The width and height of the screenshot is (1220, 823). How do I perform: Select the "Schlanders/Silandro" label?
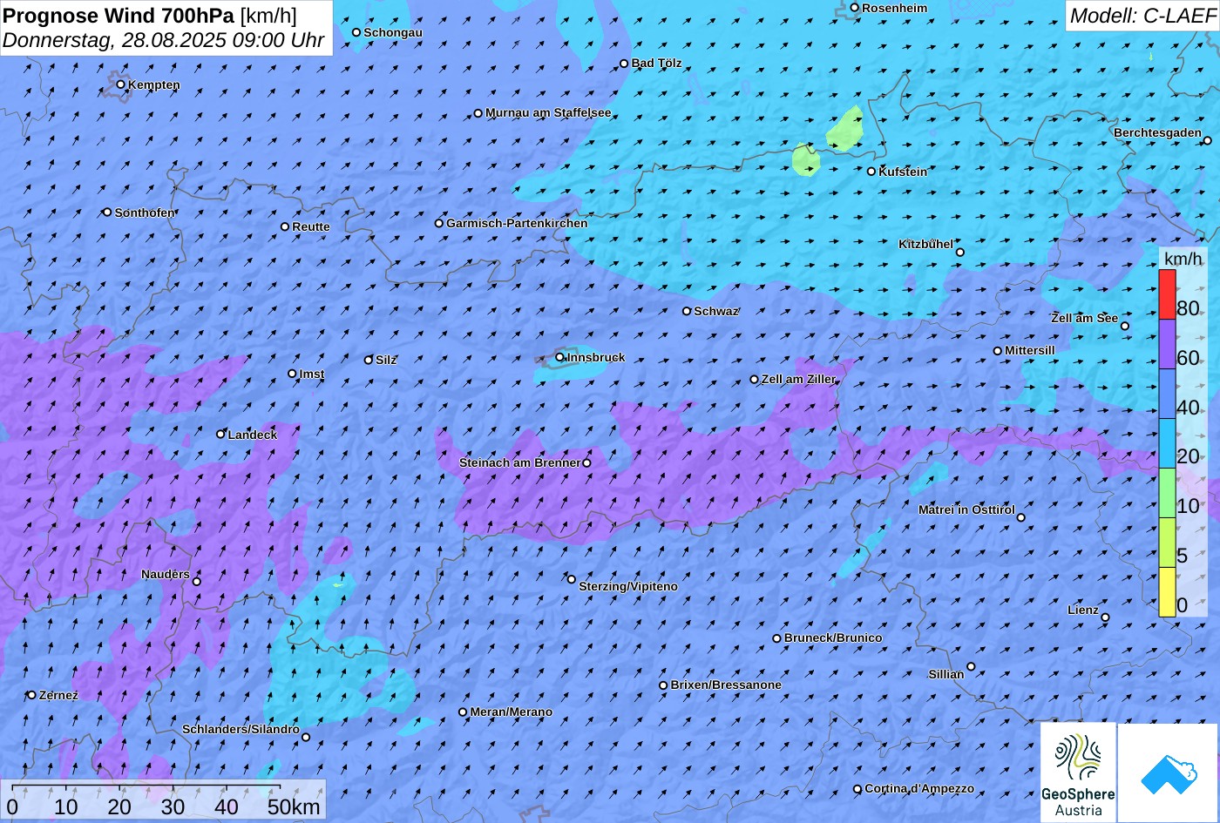click(x=241, y=729)
